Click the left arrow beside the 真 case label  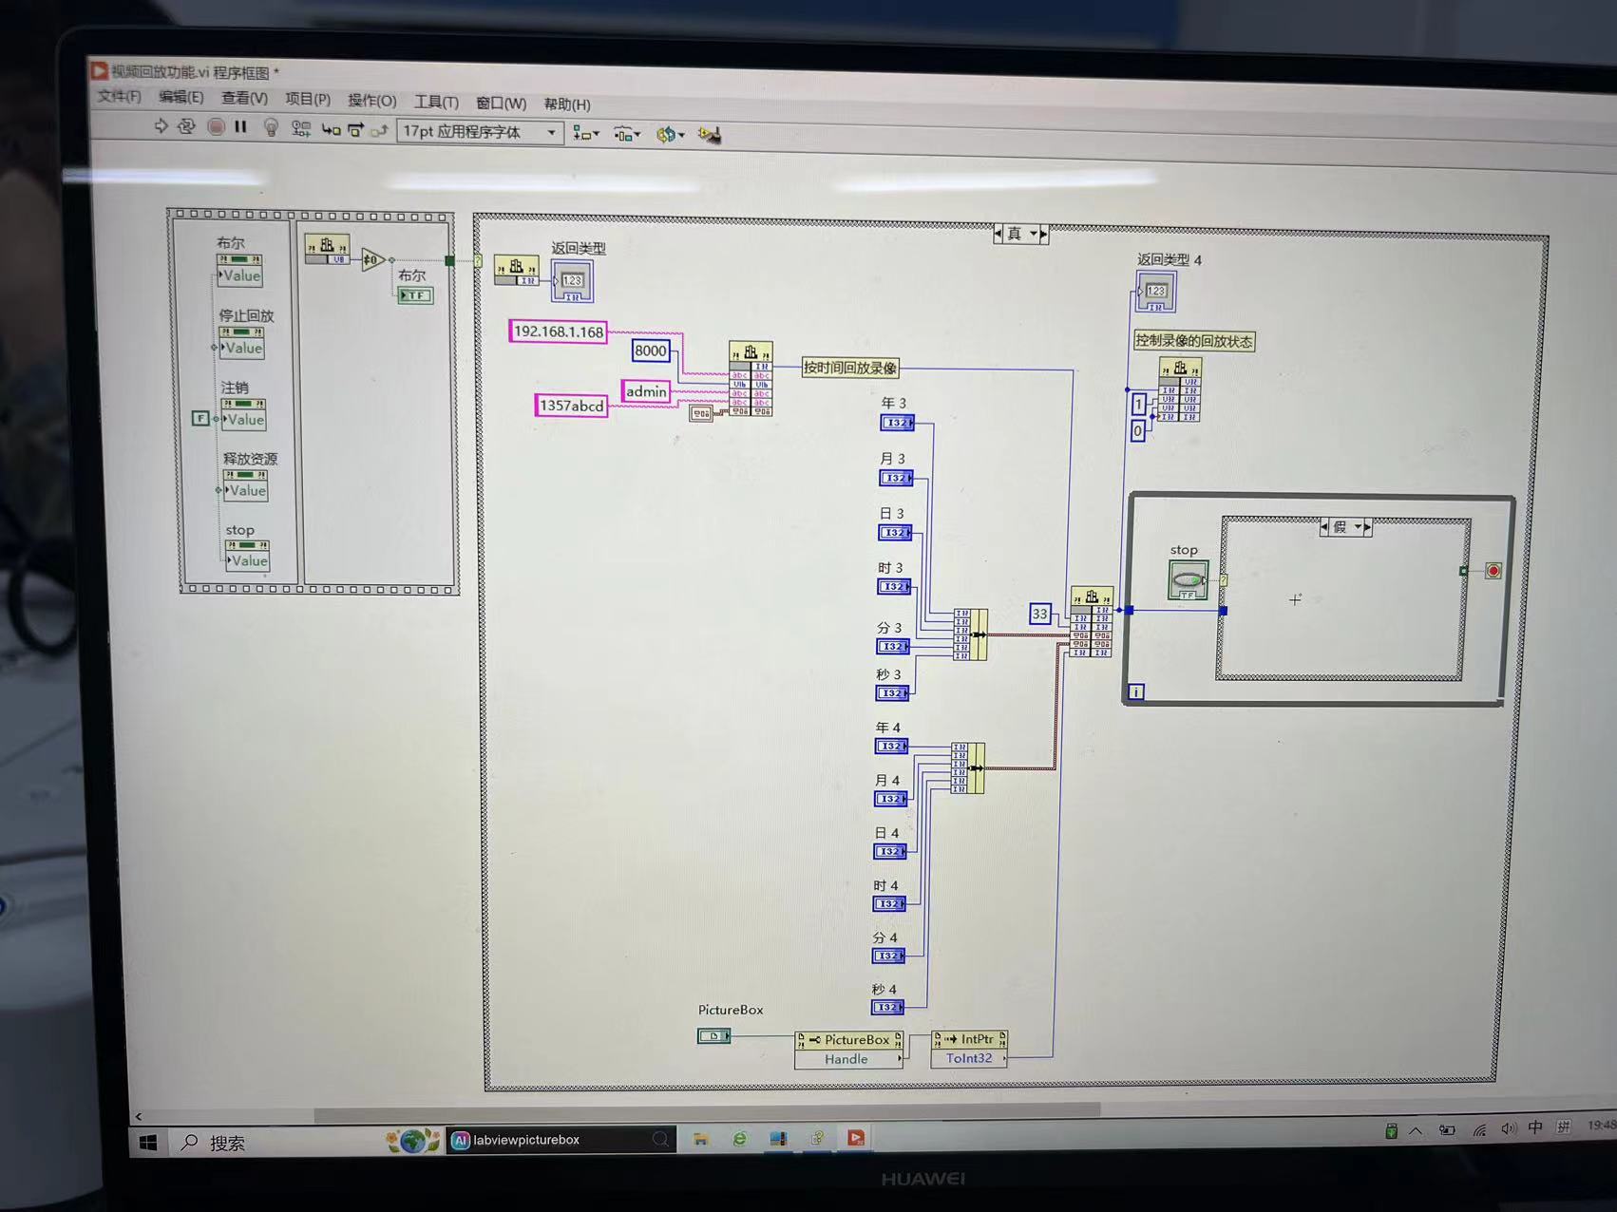coord(998,233)
